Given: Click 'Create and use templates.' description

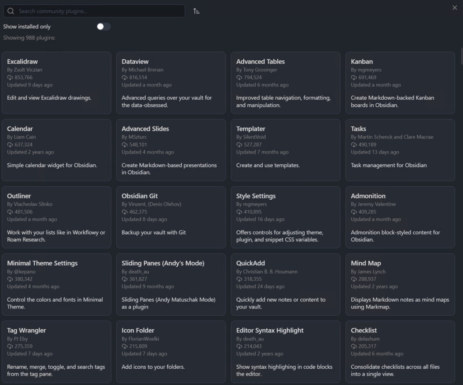Looking at the screenshot, I should point(268,165).
